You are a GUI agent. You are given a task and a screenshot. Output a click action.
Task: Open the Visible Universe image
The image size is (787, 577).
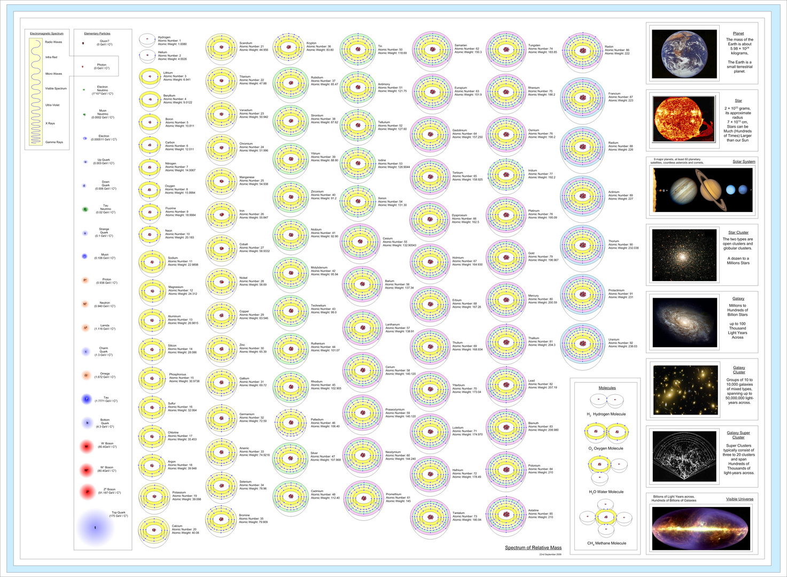pyautogui.click(x=701, y=528)
